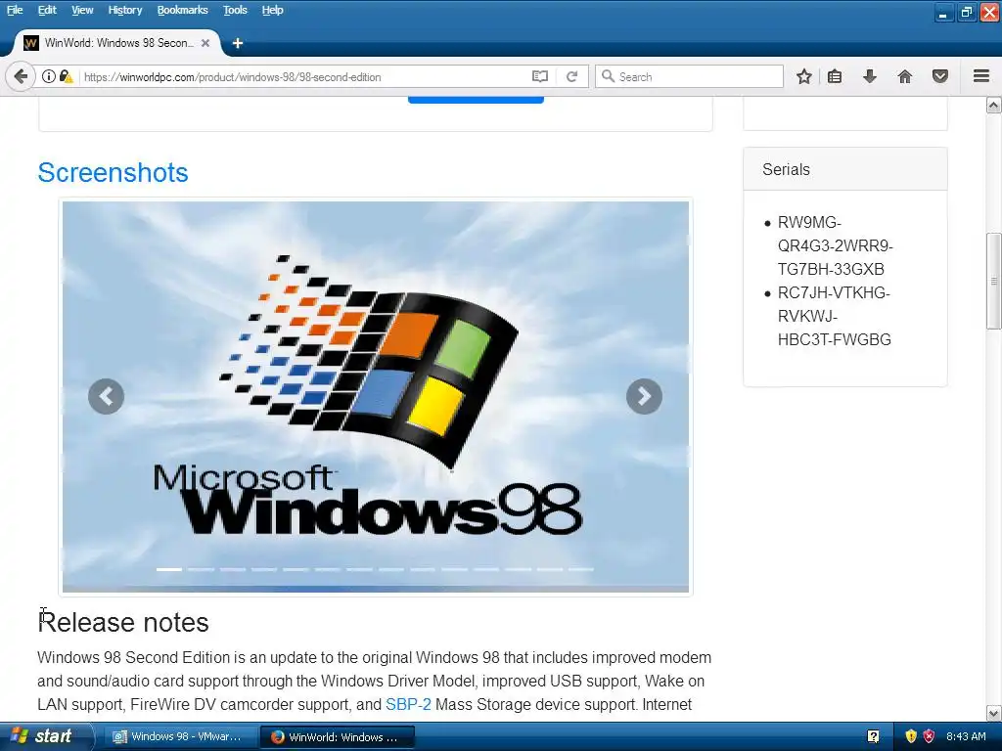Open yellow security shield tray icon
Image resolution: width=1002 pixels, height=751 pixels.
911,736
